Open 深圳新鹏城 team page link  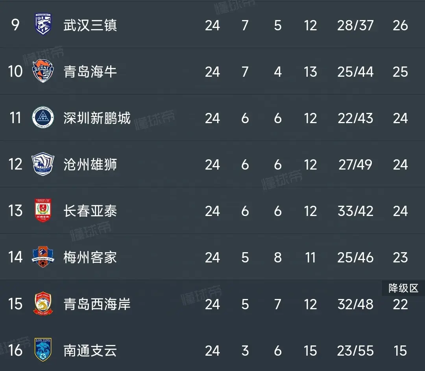click(97, 118)
